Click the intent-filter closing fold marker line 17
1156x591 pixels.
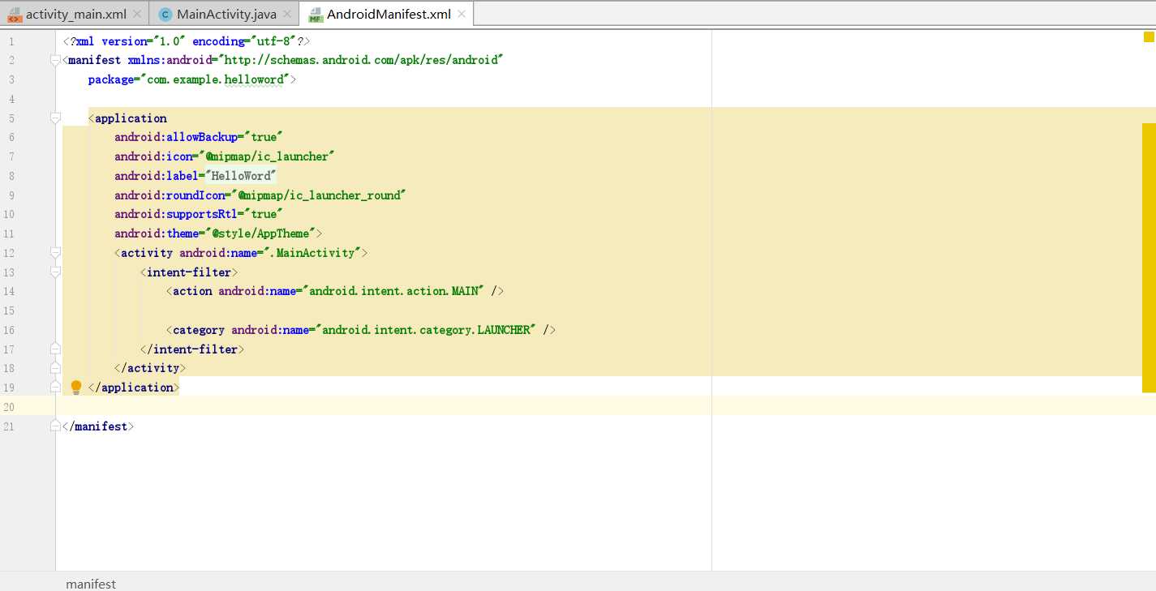click(x=55, y=349)
